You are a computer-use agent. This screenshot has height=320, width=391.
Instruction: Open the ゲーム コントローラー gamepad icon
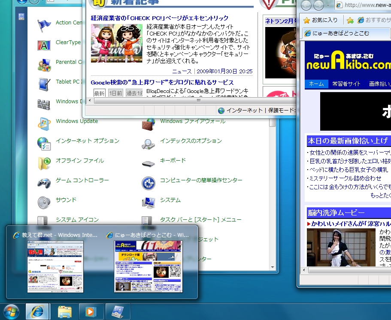44,183
